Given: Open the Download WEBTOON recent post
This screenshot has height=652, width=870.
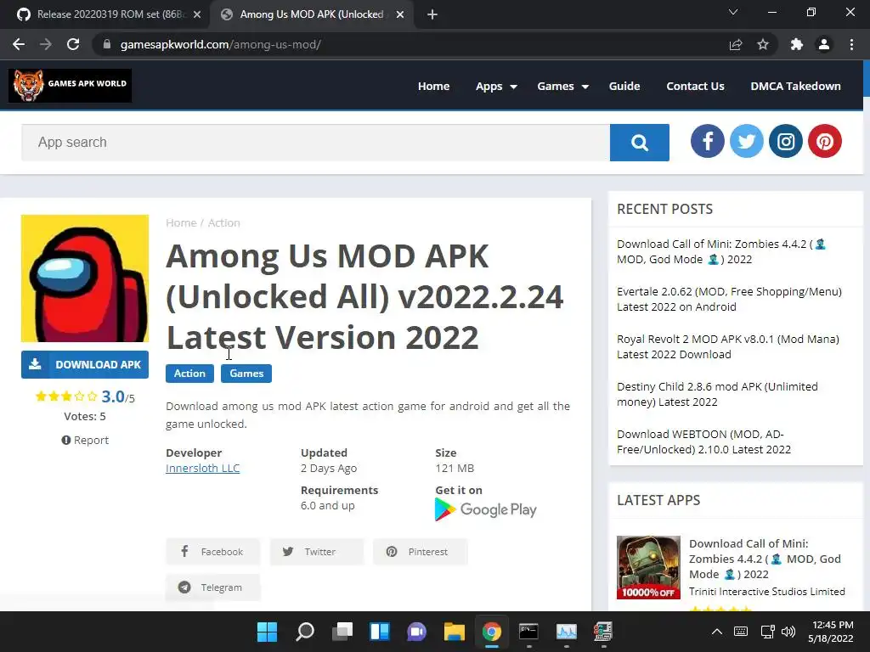Looking at the screenshot, I should (703, 441).
